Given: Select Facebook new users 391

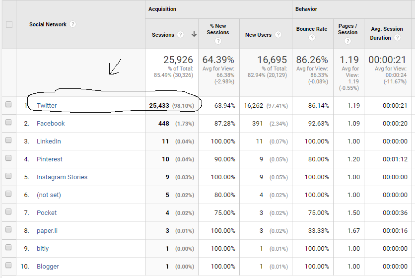Looking at the screenshot, I should (257, 124).
